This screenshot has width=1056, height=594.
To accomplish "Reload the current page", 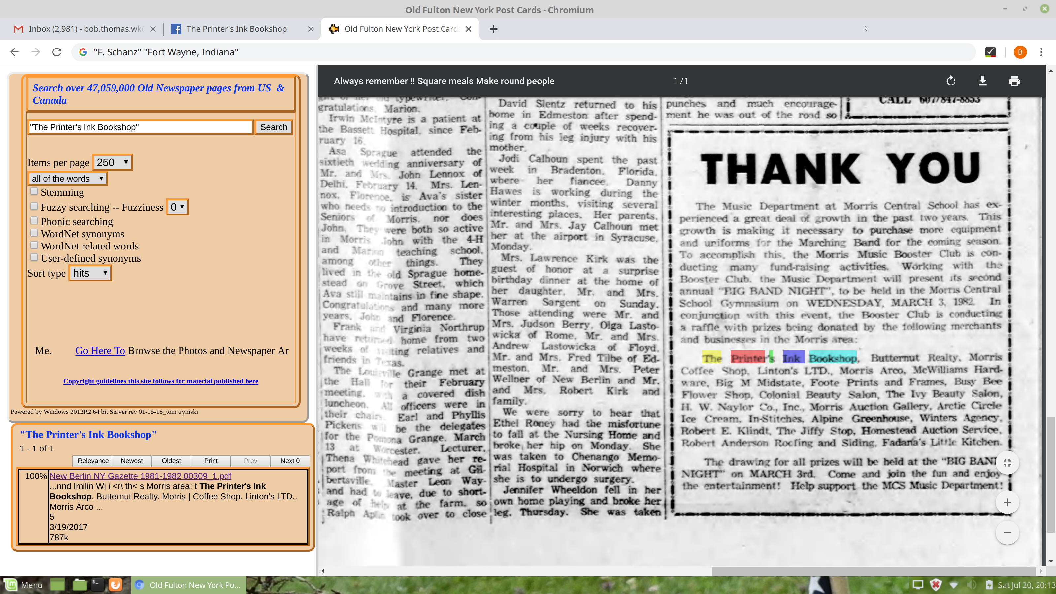I will coord(57,52).
